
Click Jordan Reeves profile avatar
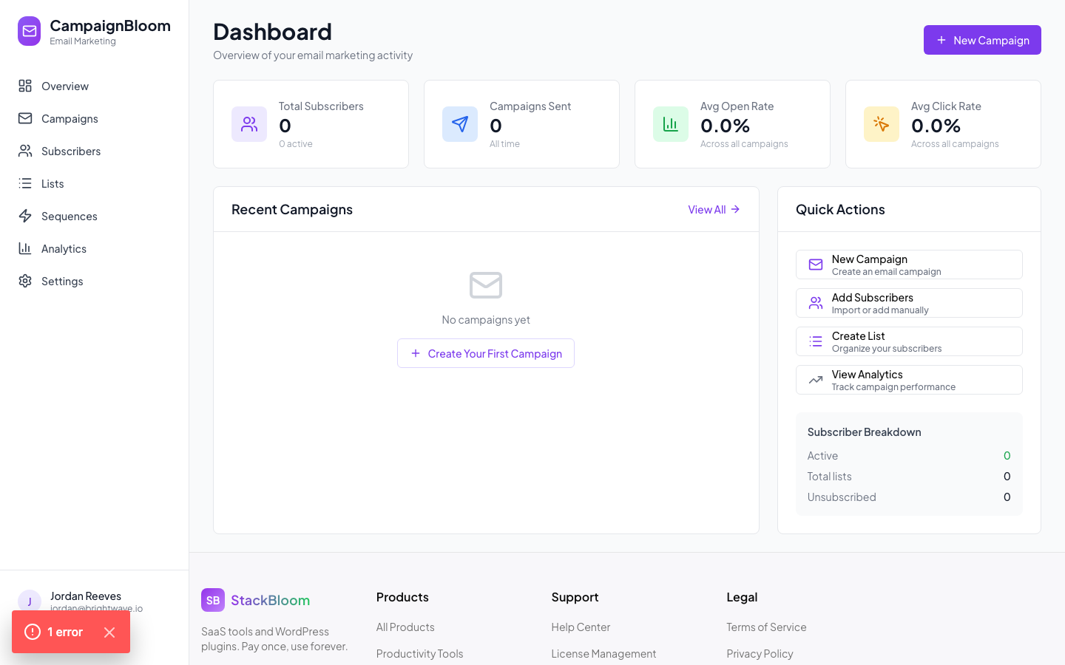pyautogui.click(x=29, y=601)
